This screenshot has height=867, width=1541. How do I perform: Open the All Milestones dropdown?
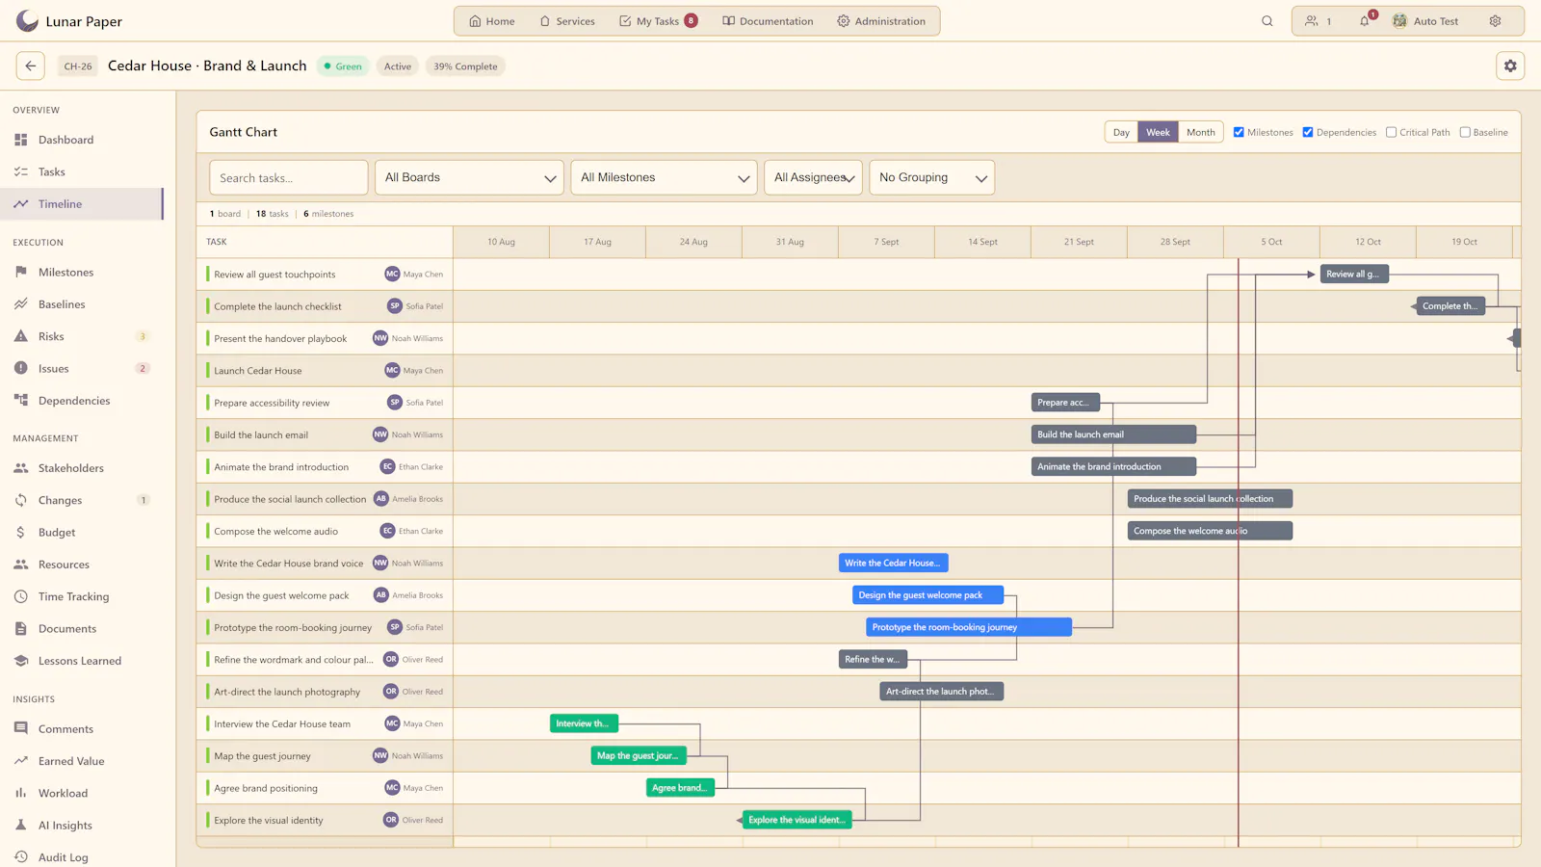[x=664, y=177]
